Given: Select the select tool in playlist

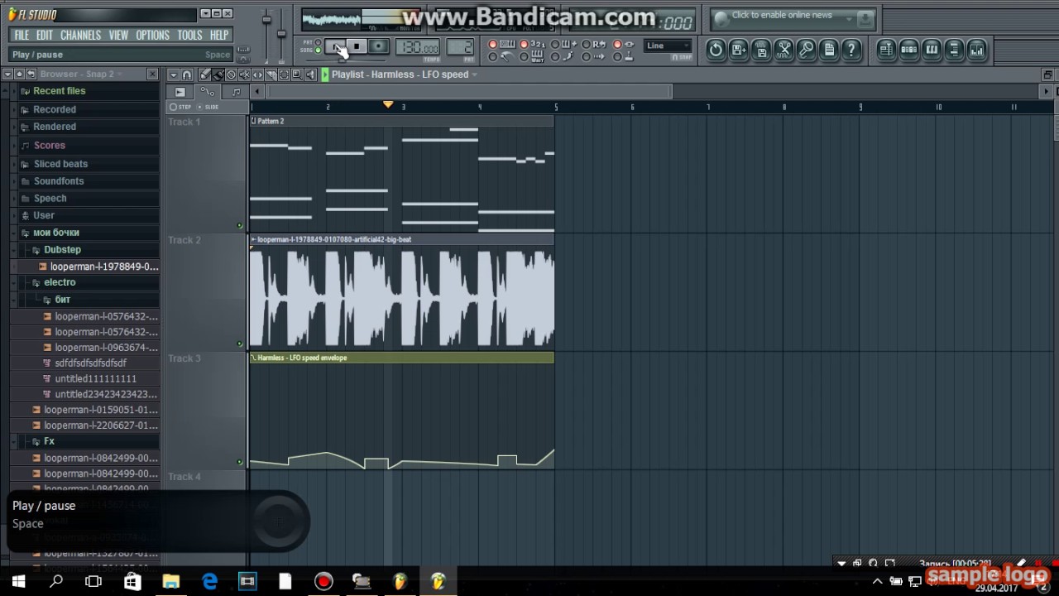Looking at the screenshot, I should (x=284, y=74).
